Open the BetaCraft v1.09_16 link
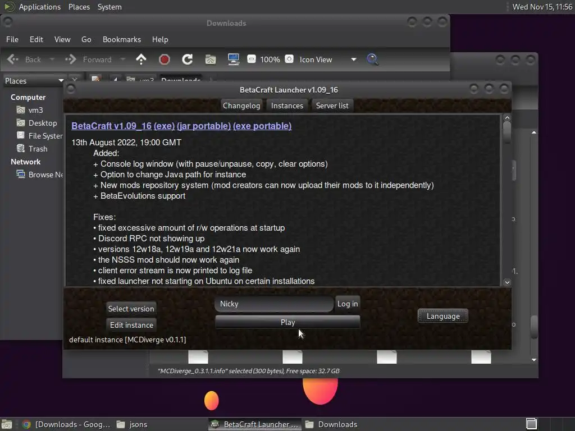 [112, 126]
